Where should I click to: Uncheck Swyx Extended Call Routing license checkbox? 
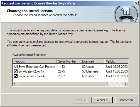(x=16, y=66)
